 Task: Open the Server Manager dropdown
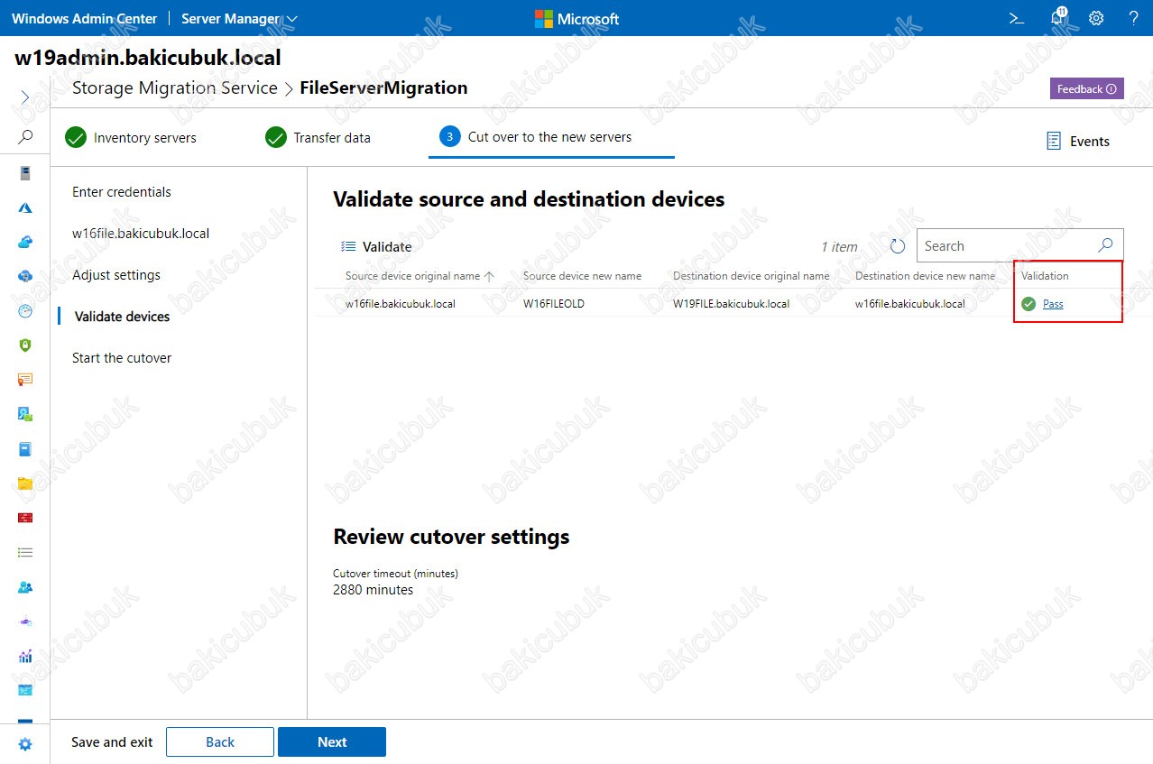coord(239,18)
